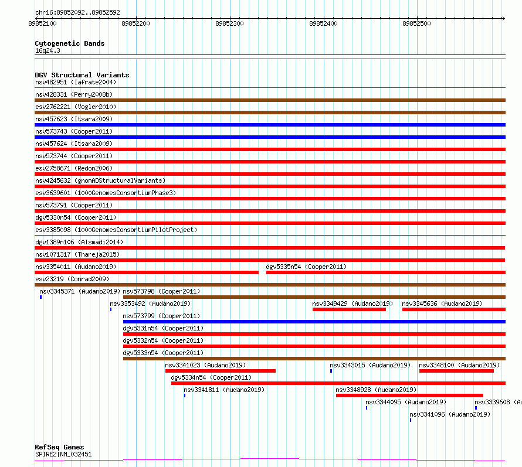Screen dimensions: 522x467
Task: Open the nsv573743 (Cooper2011) label
Action: point(74,131)
